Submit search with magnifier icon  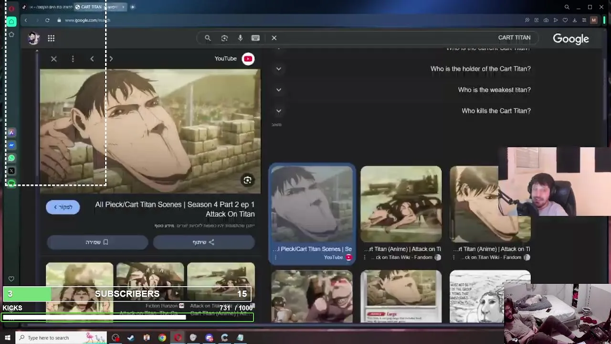click(x=208, y=38)
